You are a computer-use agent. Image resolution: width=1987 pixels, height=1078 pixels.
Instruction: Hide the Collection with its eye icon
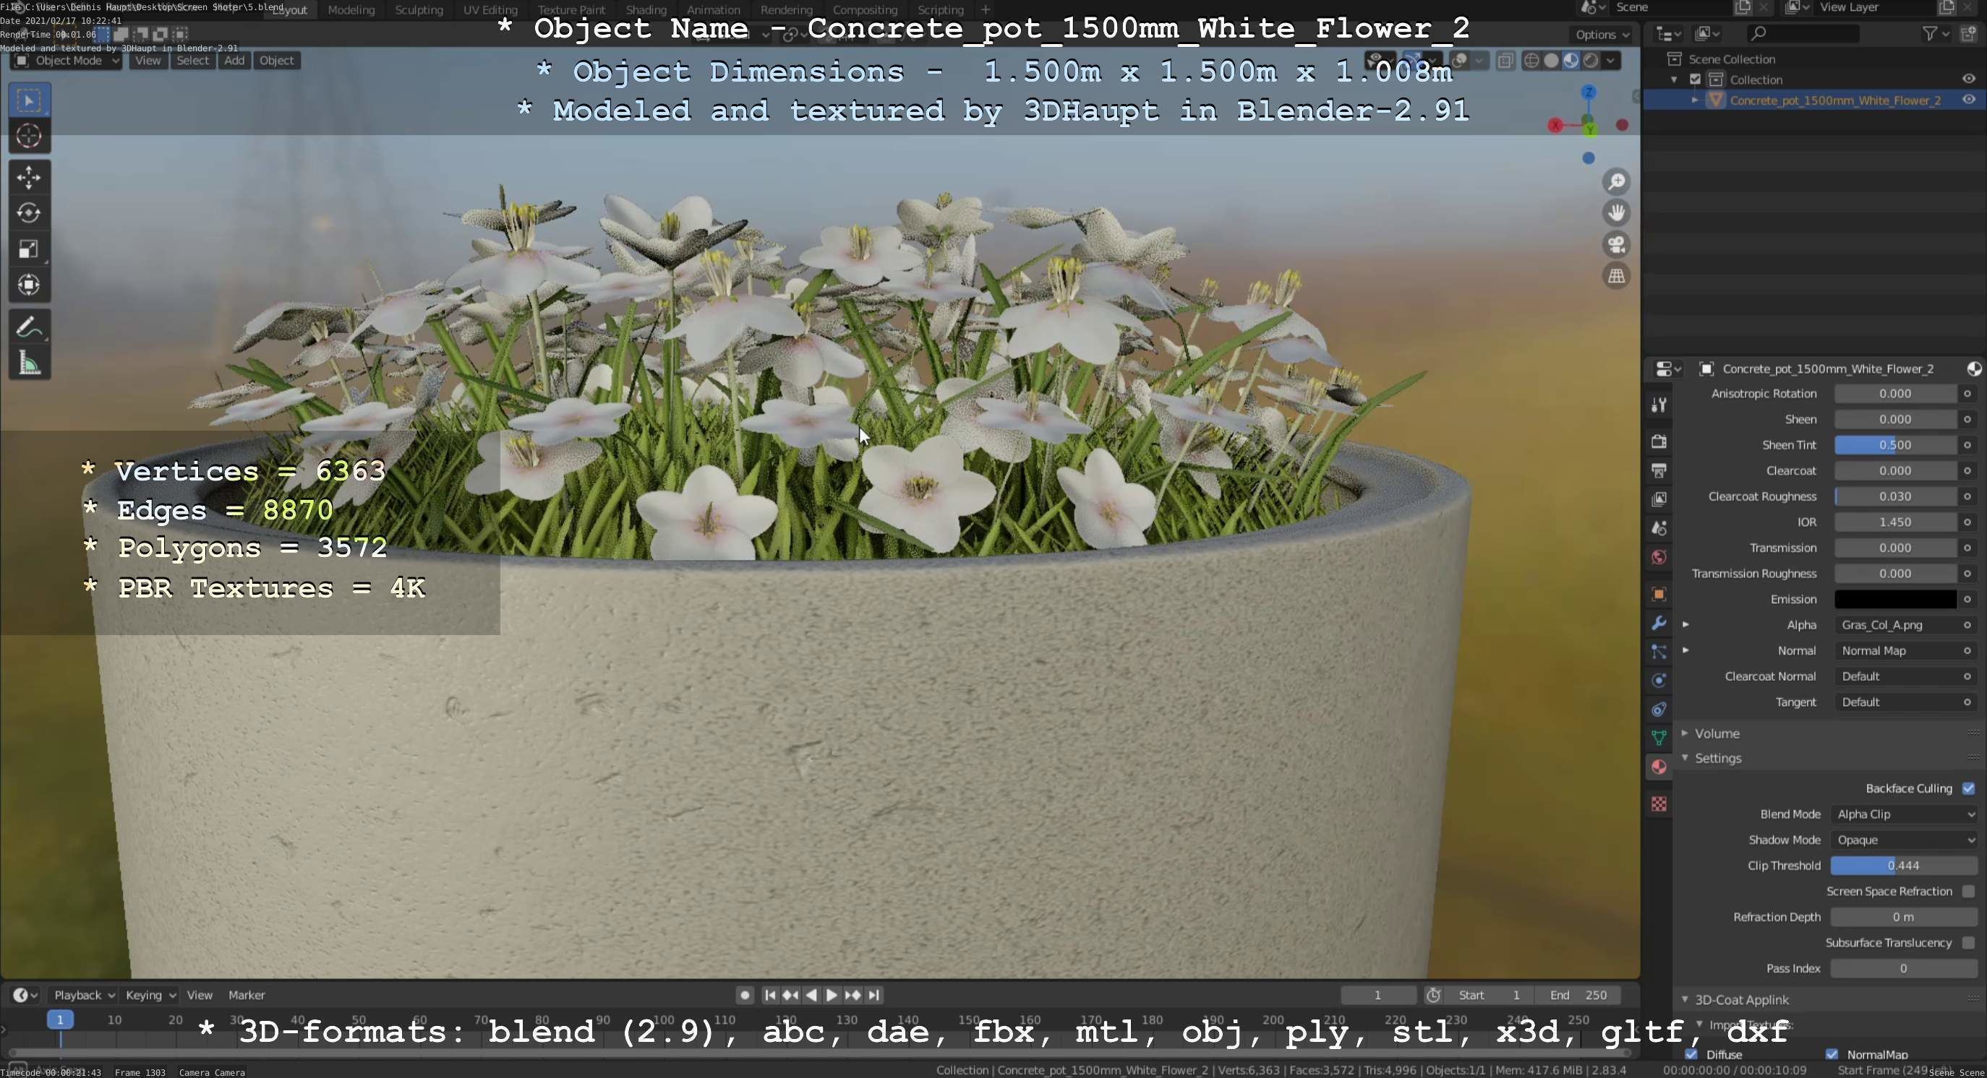pos(1968,79)
